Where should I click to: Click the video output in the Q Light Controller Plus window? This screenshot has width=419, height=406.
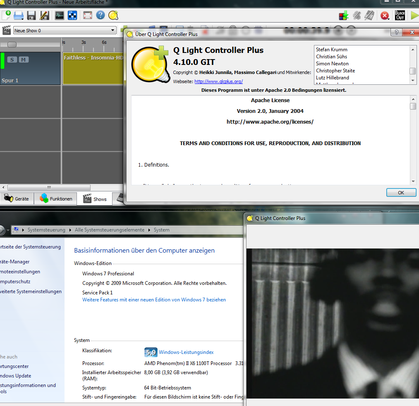tap(333, 323)
